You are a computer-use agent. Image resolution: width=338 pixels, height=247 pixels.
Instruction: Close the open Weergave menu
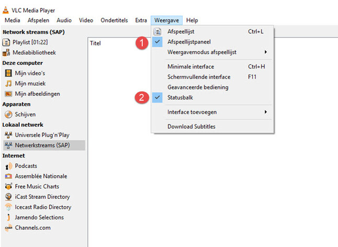pos(166,20)
